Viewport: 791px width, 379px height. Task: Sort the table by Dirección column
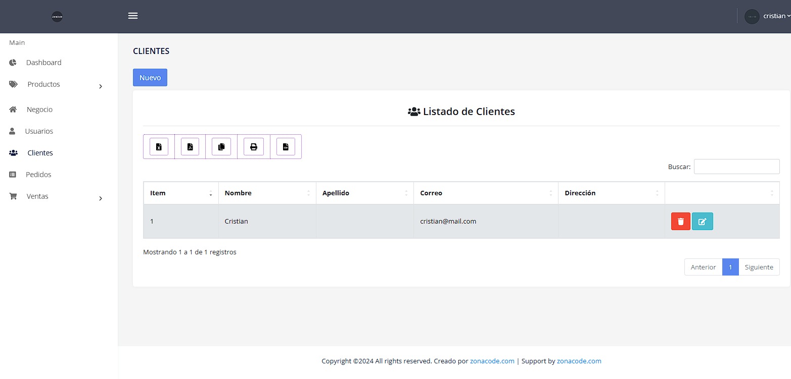pos(612,193)
